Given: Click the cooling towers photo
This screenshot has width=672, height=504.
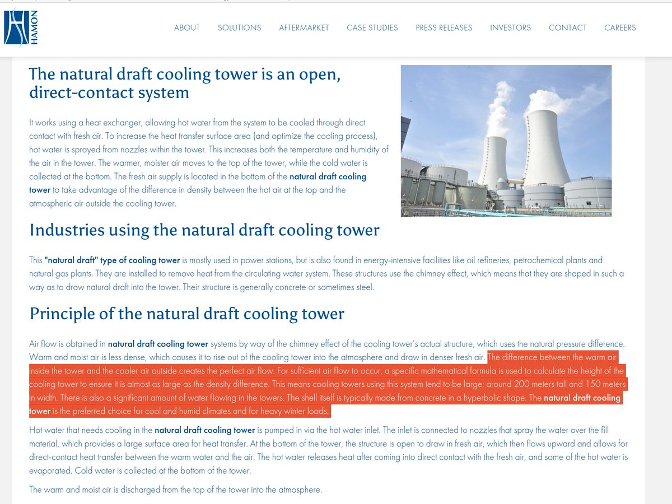Looking at the screenshot, I should tap(506, 141).
